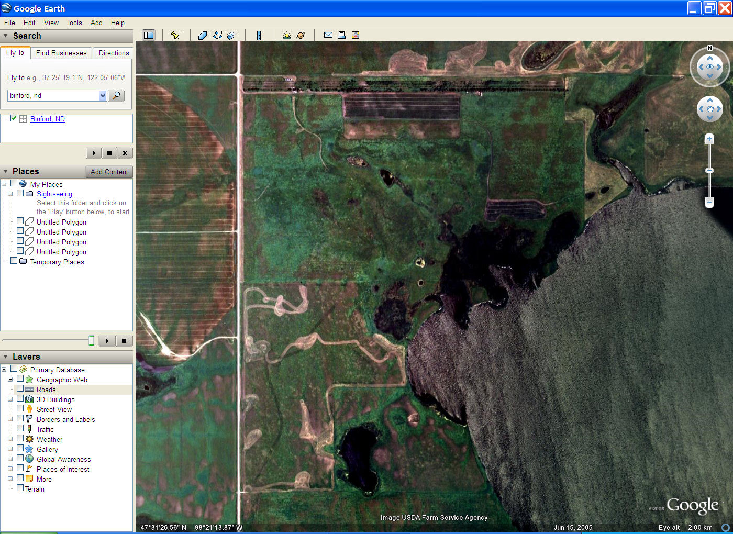Open the Sightseeing folder link
The width and height of the screenshot is (733, 534).
[x=54, y=194]
